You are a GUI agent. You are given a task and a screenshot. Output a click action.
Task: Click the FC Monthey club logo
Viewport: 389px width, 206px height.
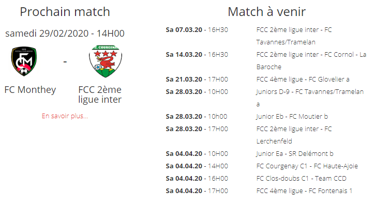pos(24,61)
